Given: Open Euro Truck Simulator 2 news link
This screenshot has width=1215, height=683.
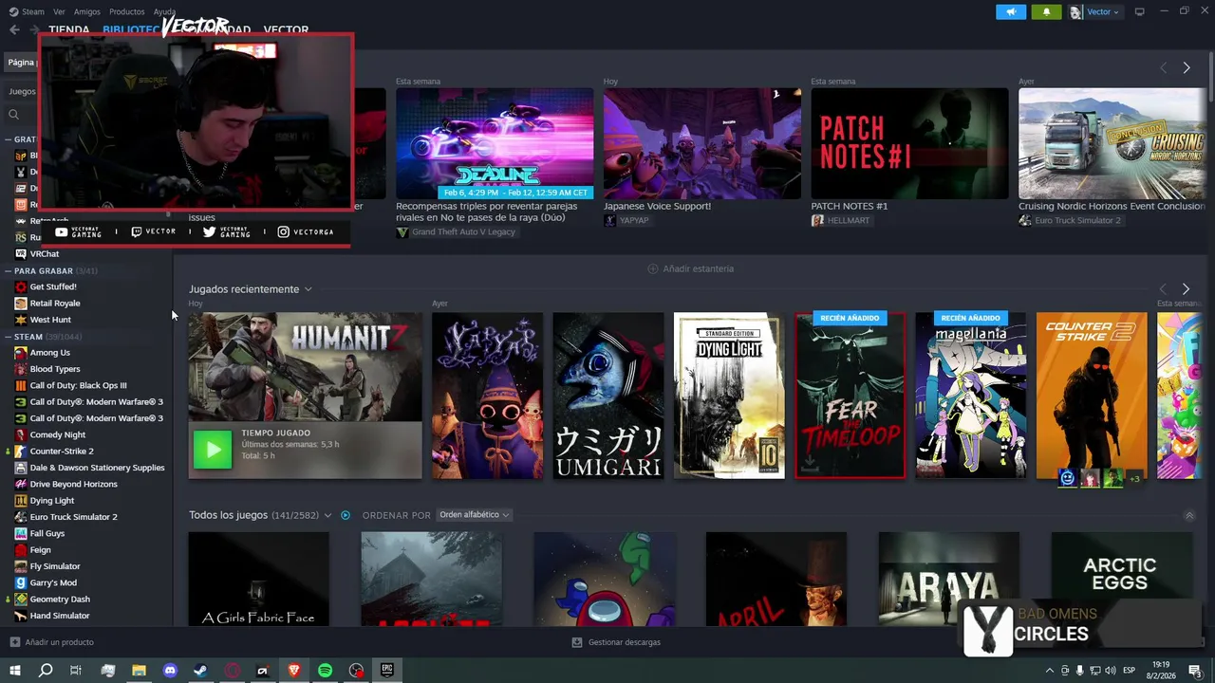Looking at the screenshot, I should click(x=1070, y=220).
